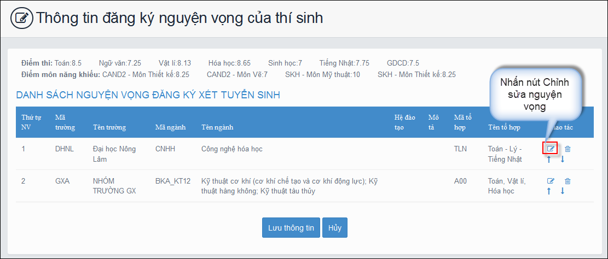Click edit icon for Đại học Nông Lâm row
Viewport: 608px width, 259px height.
[551, 149]
